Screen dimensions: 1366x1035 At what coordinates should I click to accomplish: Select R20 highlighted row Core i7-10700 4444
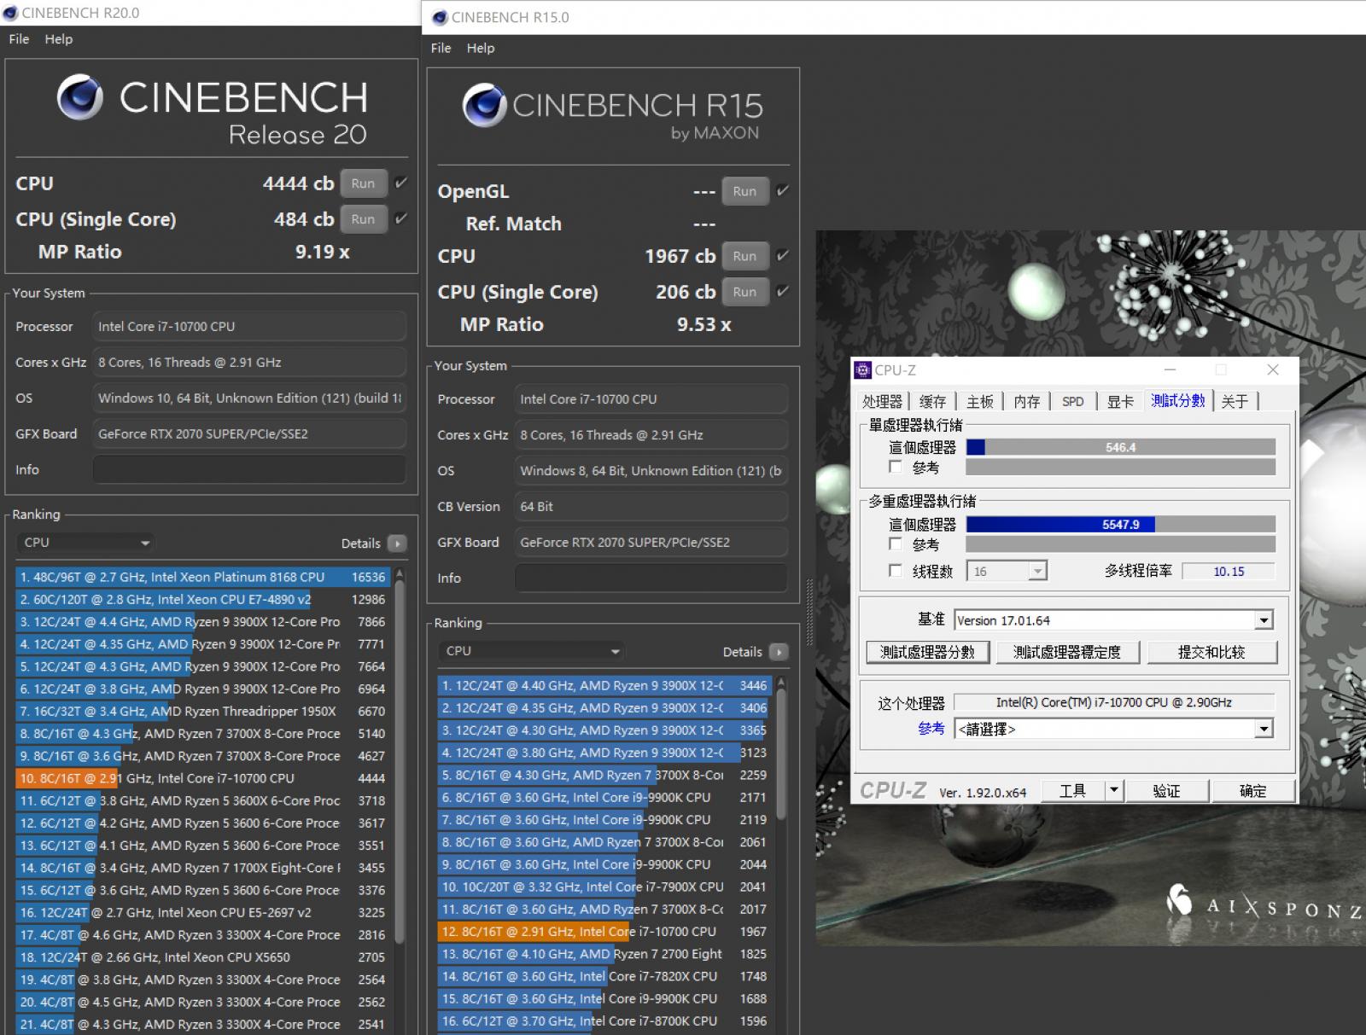[x=202, y=778]
